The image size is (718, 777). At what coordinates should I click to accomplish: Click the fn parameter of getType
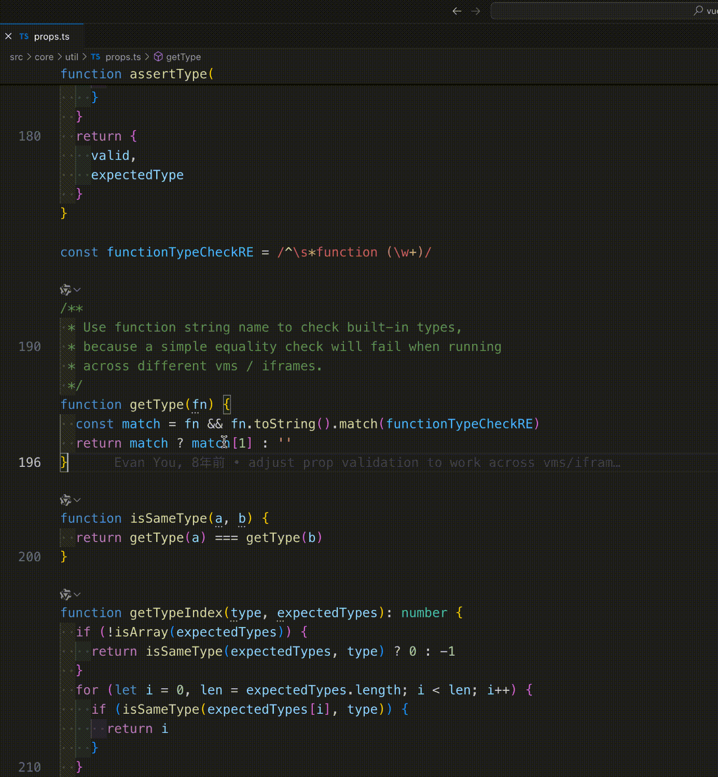[199, 405]
